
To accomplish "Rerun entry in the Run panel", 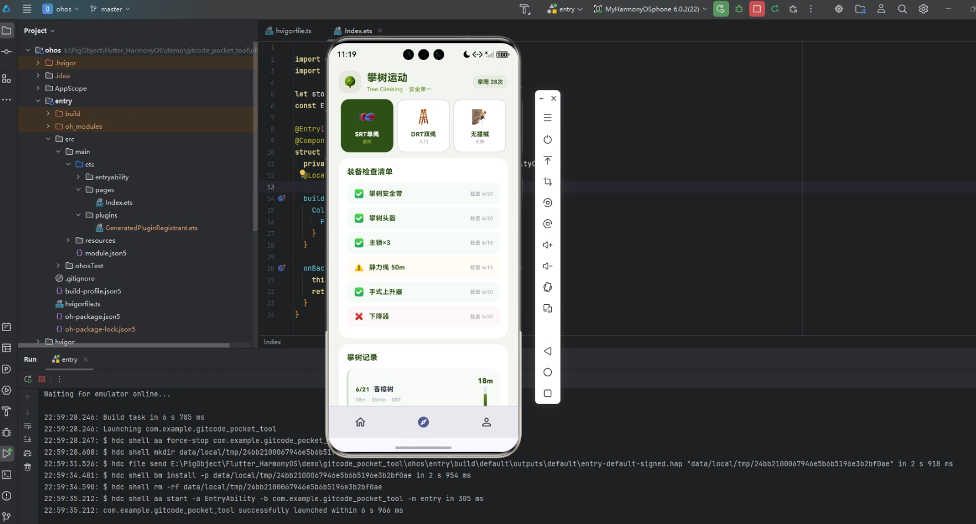I will (x=28, y=379).
